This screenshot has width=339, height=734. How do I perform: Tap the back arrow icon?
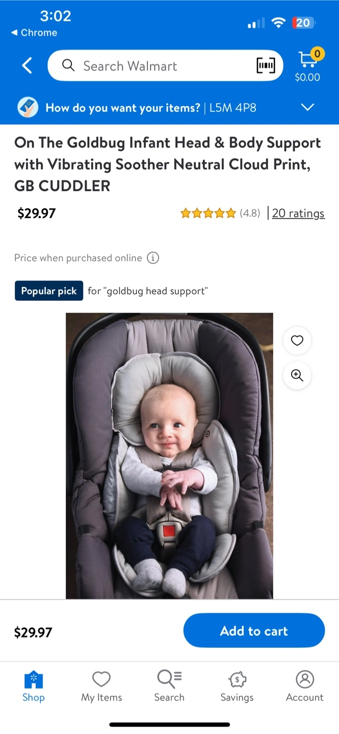(27, 65)
